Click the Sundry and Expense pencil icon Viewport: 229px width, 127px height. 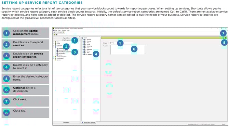[55, 57]
